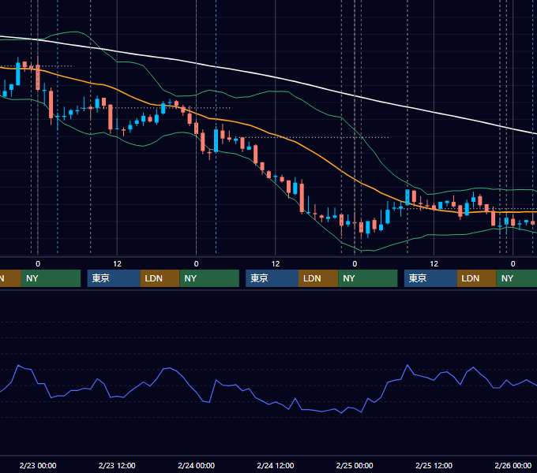The height and width of the screenshot is (473, 537).
Task: Click NY session block spanning 2/26 00:00
Action: [x=516, y=278]
